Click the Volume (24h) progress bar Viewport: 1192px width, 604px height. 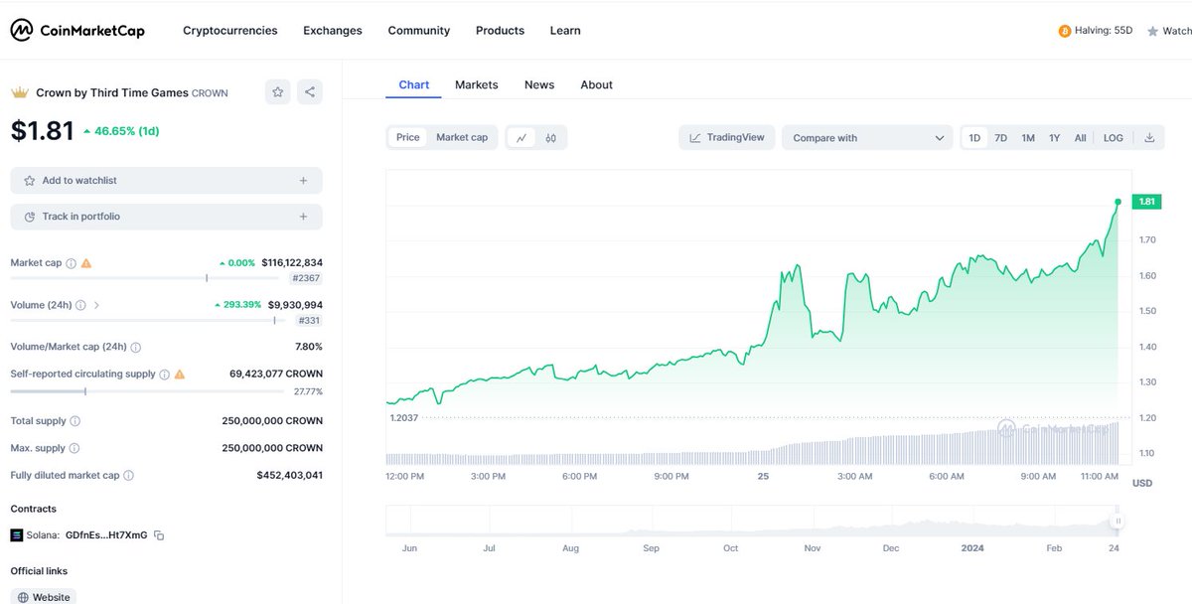tap(149, 320)
